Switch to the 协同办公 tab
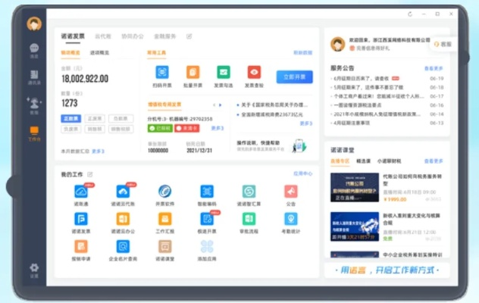This screenshot has width=479, height=303. click(131, 36)
